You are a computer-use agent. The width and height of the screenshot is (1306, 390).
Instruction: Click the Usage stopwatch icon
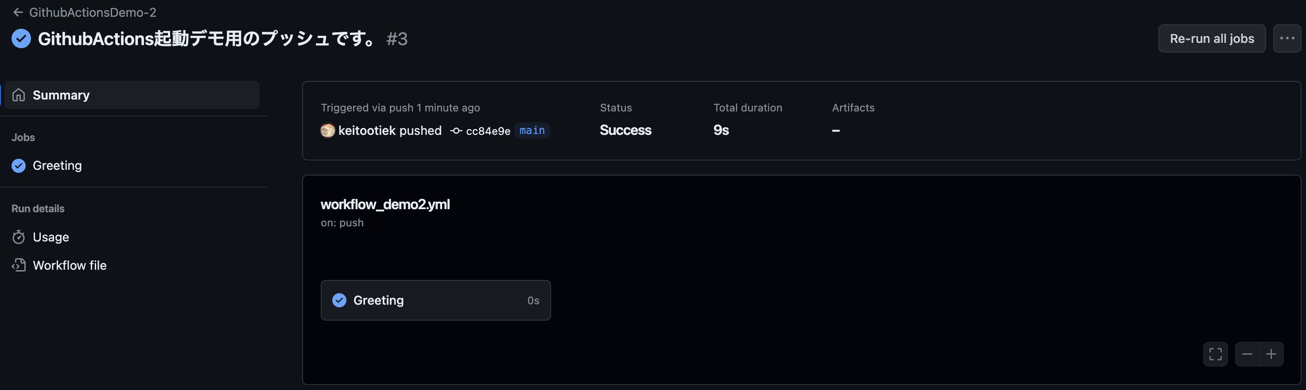pyautogui.click(x=19, y=237)
